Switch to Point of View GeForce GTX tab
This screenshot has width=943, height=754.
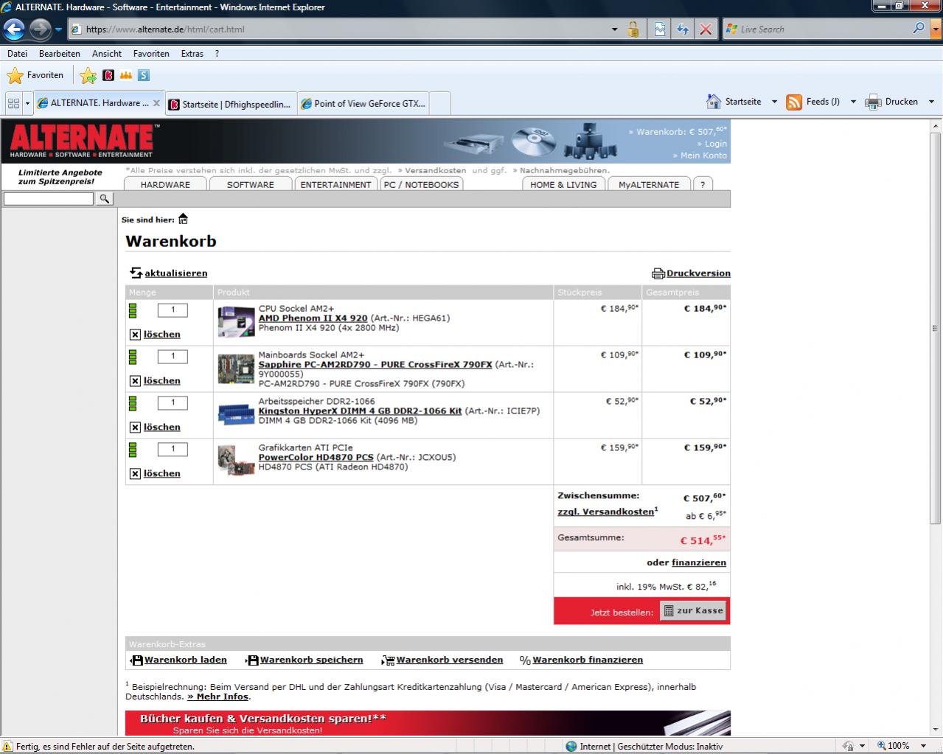click(x=364, y=104)
